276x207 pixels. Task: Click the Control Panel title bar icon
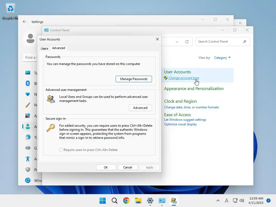[x=46, y=30]
